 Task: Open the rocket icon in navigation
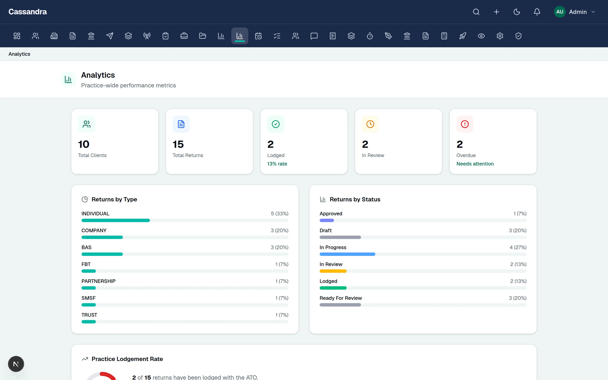tap(463, 36)
